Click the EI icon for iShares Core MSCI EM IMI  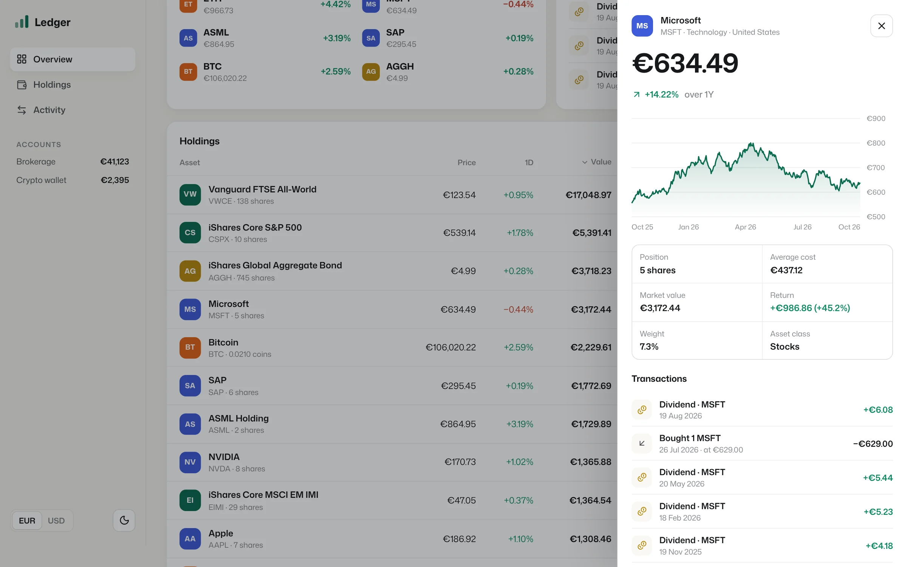(190, 500)
